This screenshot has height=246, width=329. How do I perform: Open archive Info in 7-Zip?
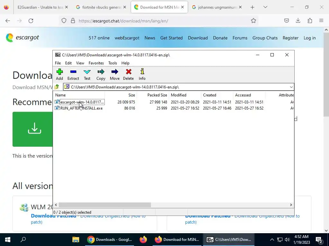pos(142,74)
